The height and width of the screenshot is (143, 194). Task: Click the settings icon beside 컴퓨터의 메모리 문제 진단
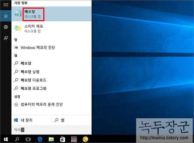pyautogui.click(x=16, y=105)
